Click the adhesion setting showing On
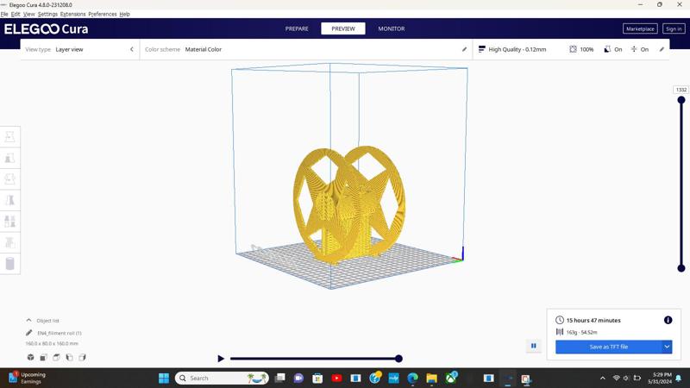The image size is (690, 388). [639, 49]
